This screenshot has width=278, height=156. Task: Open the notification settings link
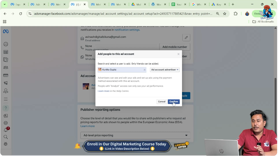pos(127,30)
